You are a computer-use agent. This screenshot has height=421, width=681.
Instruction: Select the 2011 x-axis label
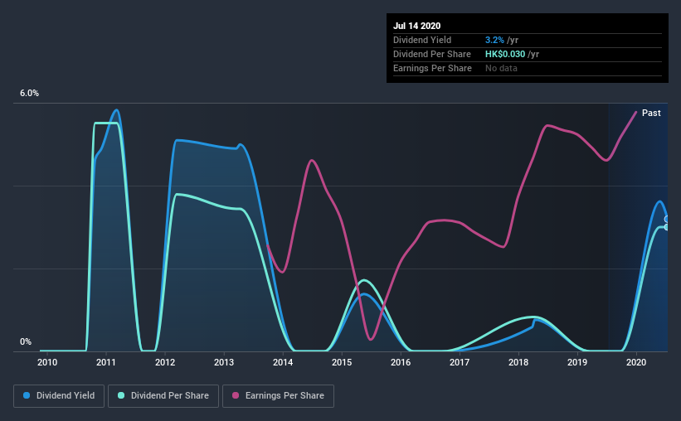coord(106,362)
